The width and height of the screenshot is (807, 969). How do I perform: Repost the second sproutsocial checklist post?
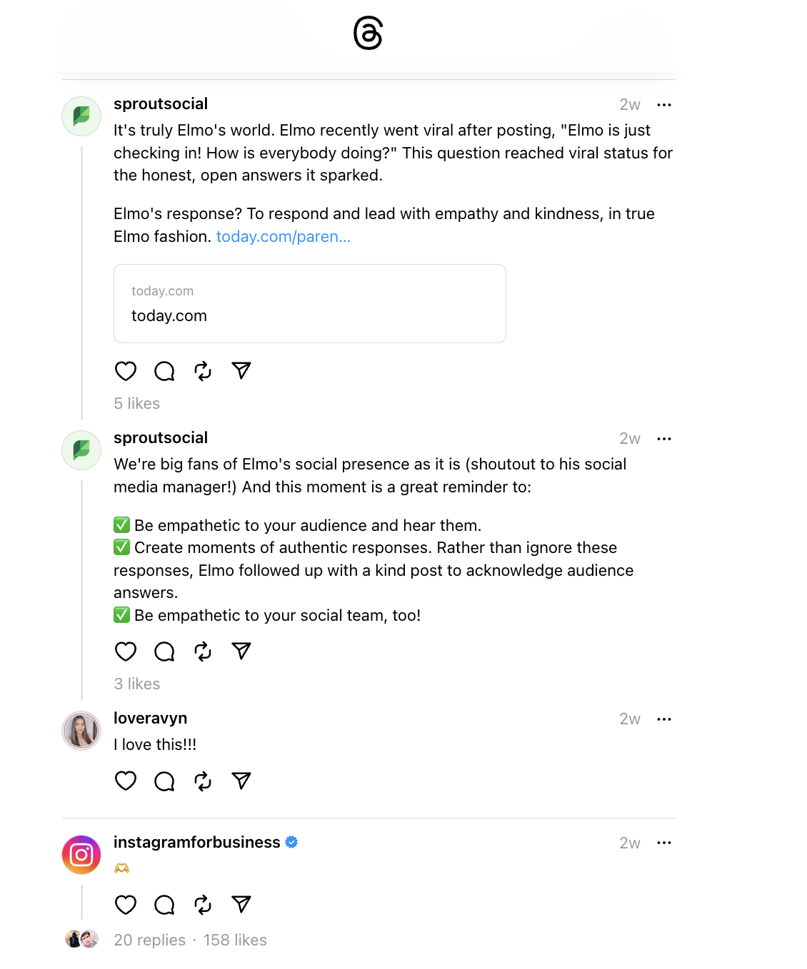(x=203, y=651)
